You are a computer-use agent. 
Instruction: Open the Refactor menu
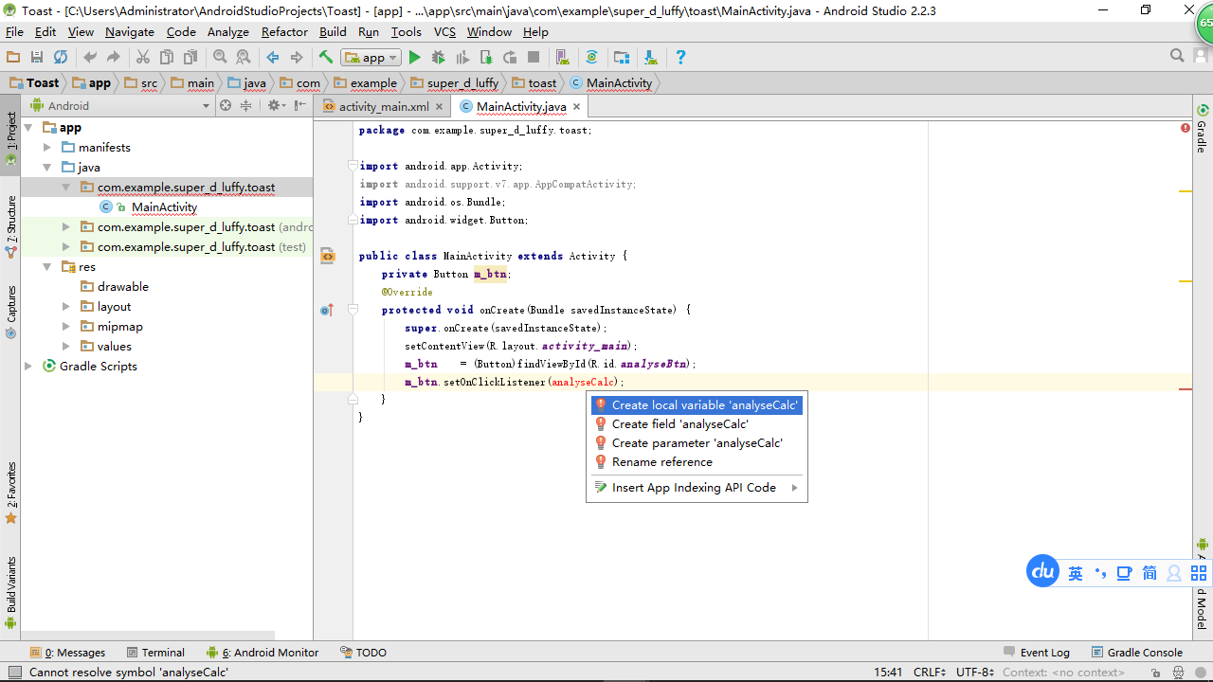pos(285,31)
